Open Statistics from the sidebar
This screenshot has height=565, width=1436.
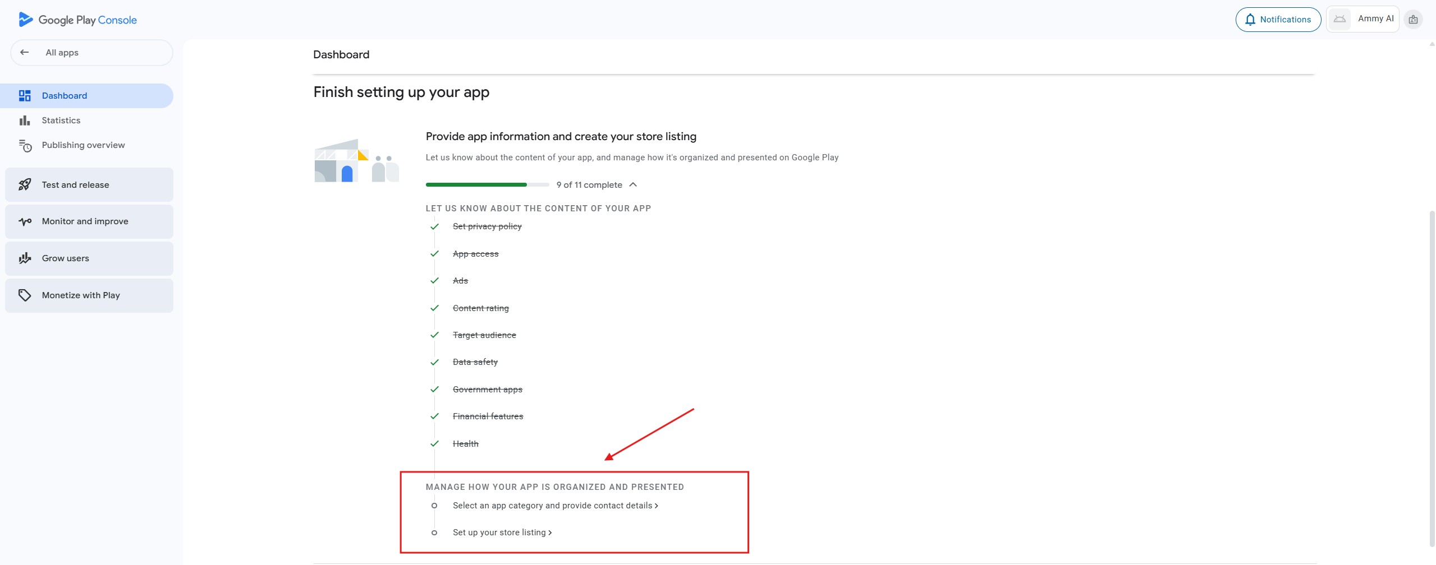pos(61,121)
